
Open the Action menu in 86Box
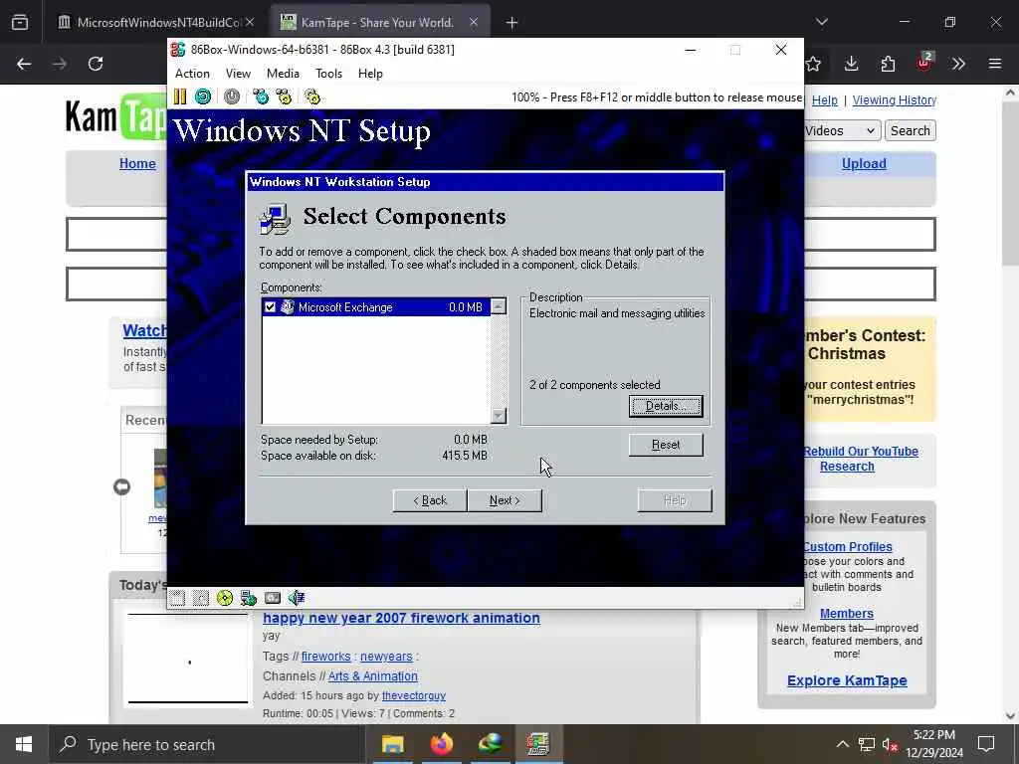point(192,74)
